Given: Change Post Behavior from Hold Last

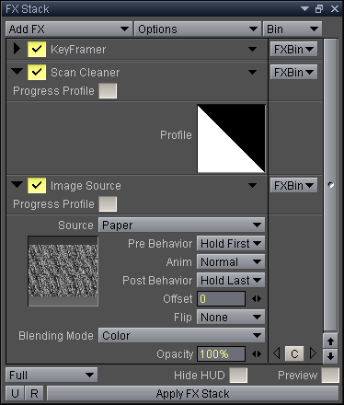Looking at the screenshot, I should (x=231, y=281).
